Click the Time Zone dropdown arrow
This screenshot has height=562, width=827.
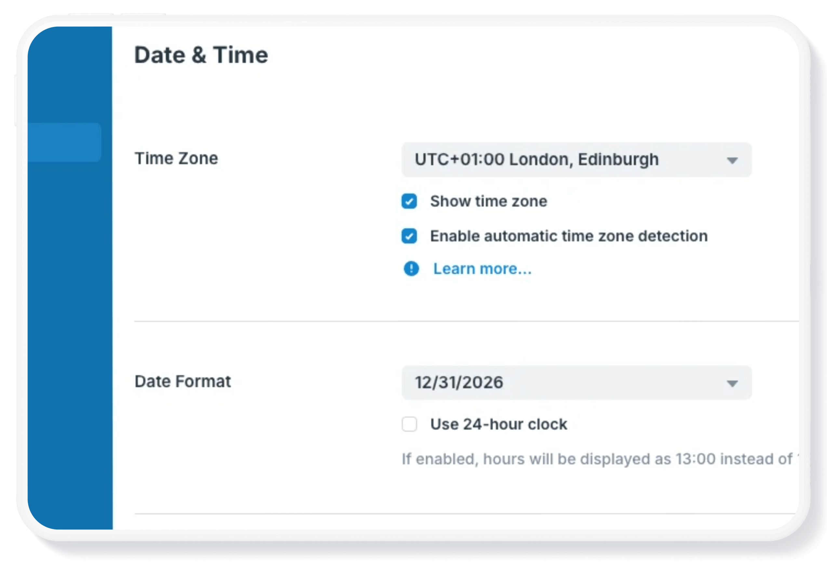pos(732,161)
